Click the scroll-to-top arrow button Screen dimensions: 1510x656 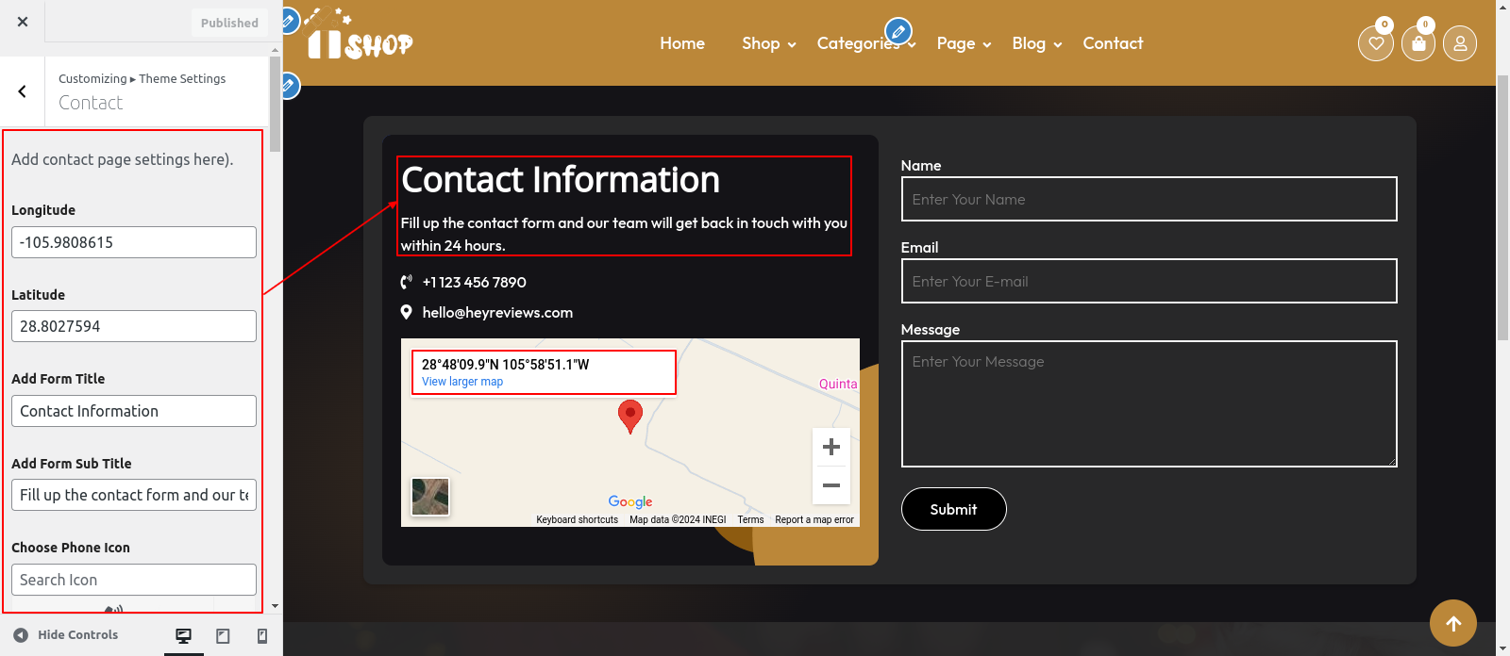pyautogui.click(x=1452, y=623)
